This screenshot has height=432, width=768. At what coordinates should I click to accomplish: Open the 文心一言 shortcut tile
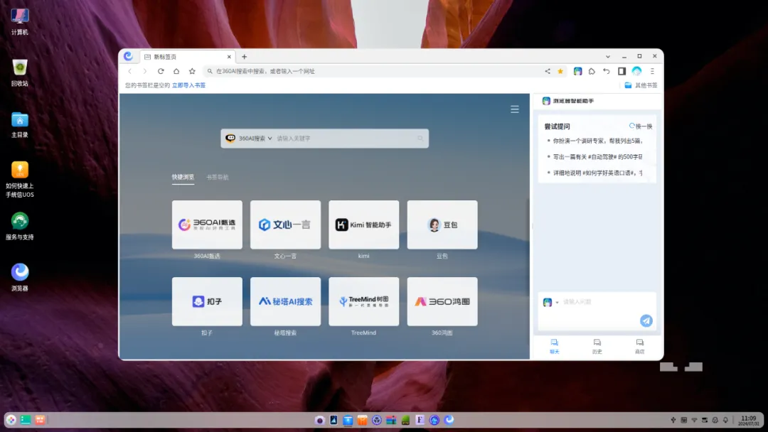tap(286, 225)
